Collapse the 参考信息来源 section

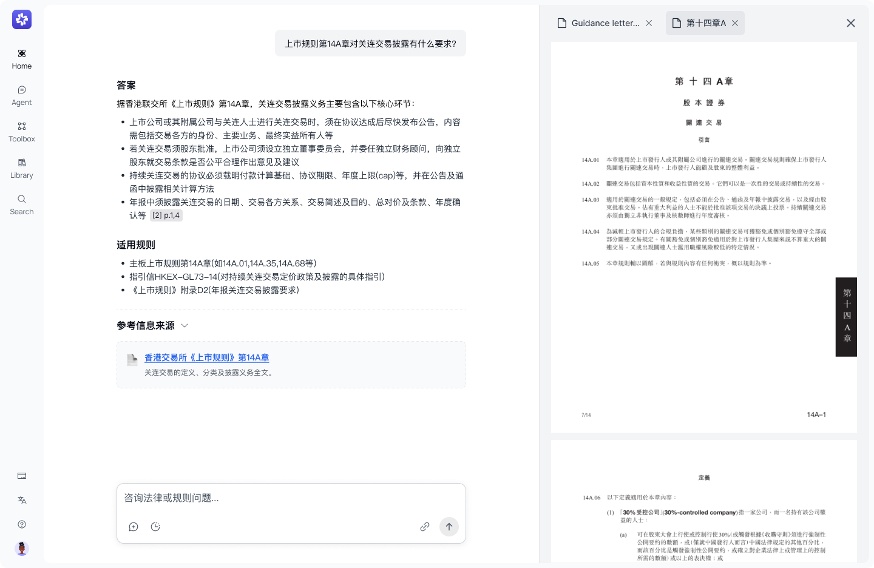[x=185, y=326]
